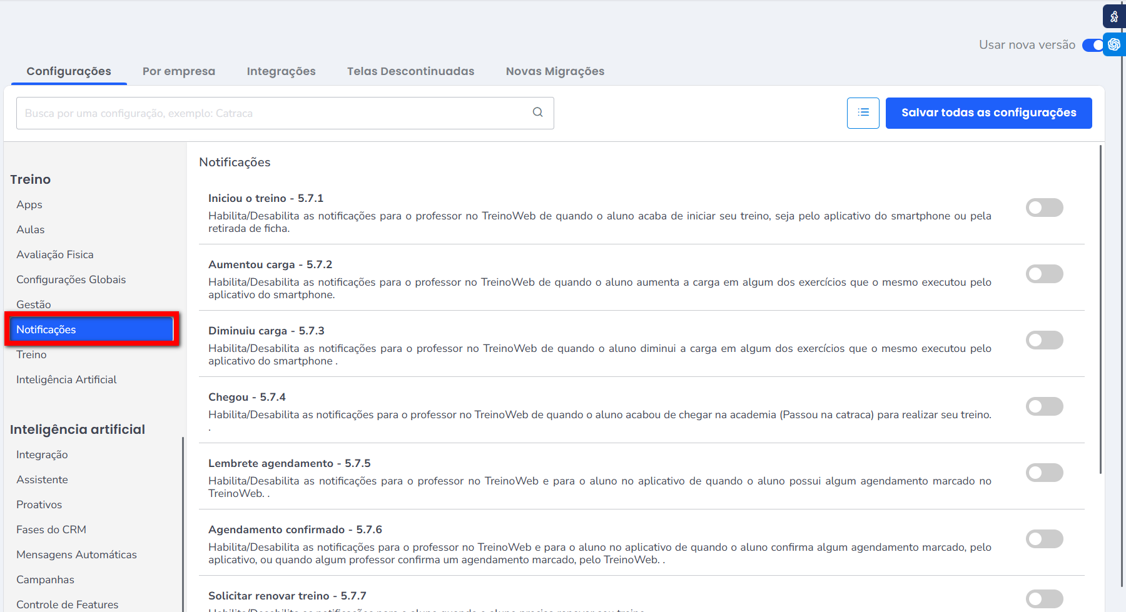Enable Iniciou o treino notification

[x=1044, y=208]
